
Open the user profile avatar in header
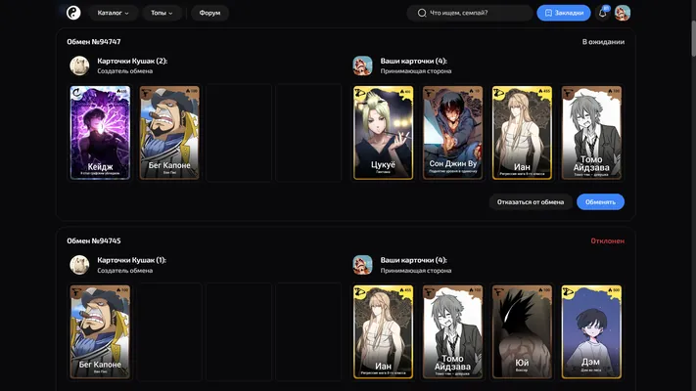click(623, 13)
